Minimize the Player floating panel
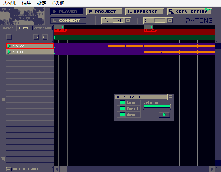 171,97
